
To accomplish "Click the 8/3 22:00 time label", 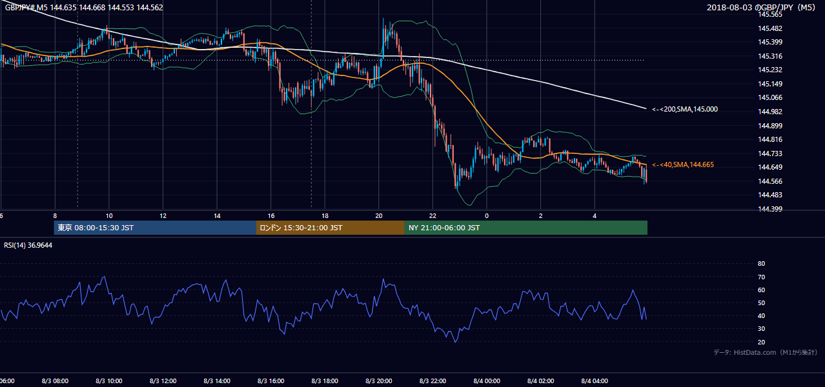I will tap(432, 381).
